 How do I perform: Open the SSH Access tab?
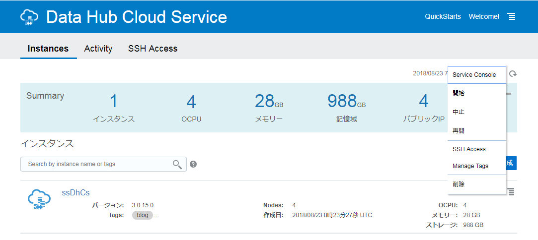pos(153,49)
